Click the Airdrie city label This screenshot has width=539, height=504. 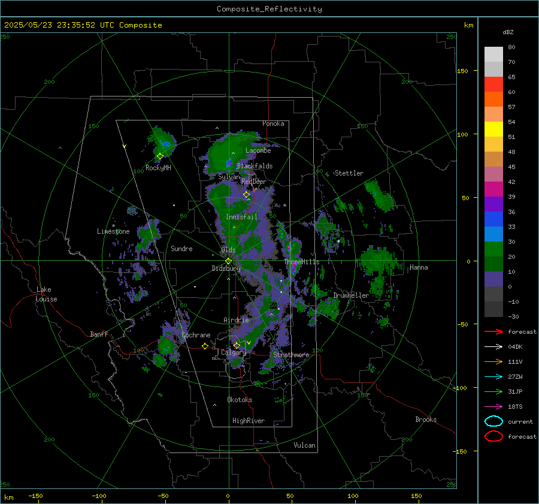pos(236,320)
